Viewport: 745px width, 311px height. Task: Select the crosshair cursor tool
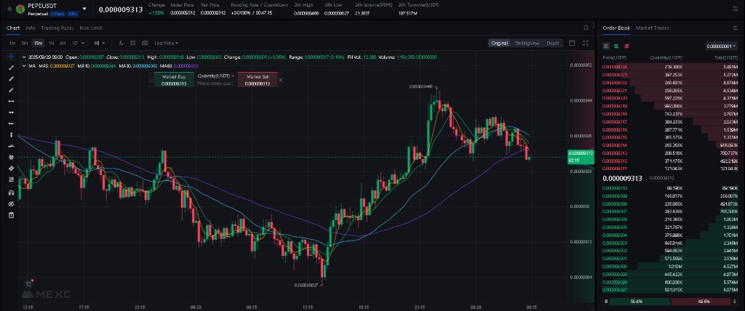coord(11,57)
